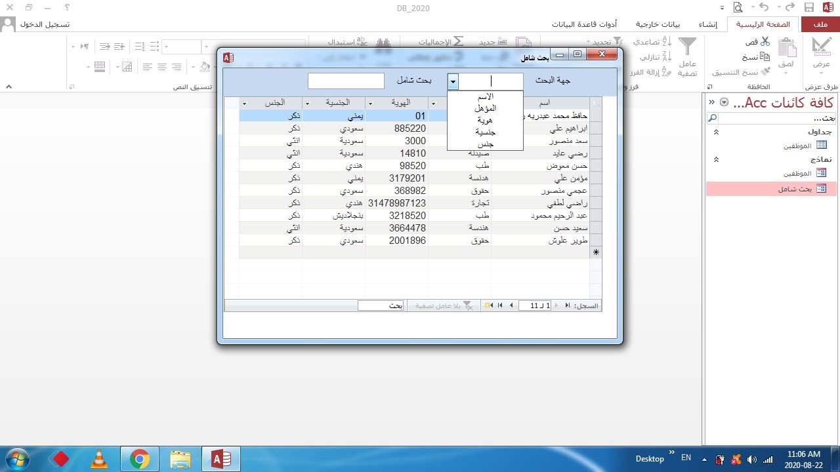Image resolution: width=840 pixels, height=472 pixels.
Task: Click the print preview magnifier in title bar
Action: tap(739, 8)
